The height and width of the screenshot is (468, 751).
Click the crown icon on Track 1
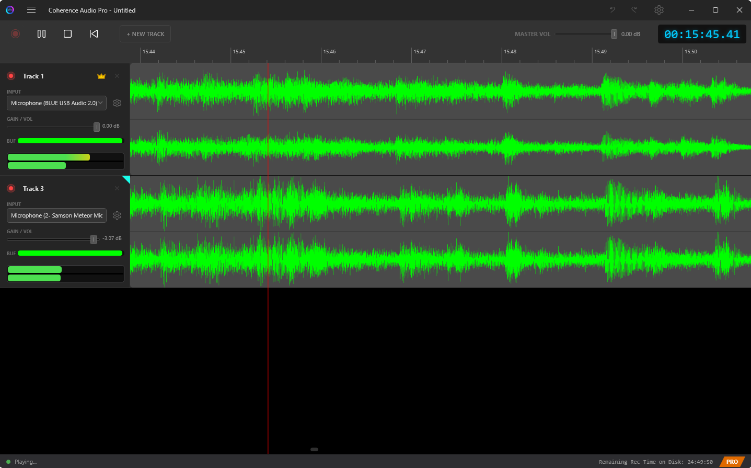tap(101, 76)
